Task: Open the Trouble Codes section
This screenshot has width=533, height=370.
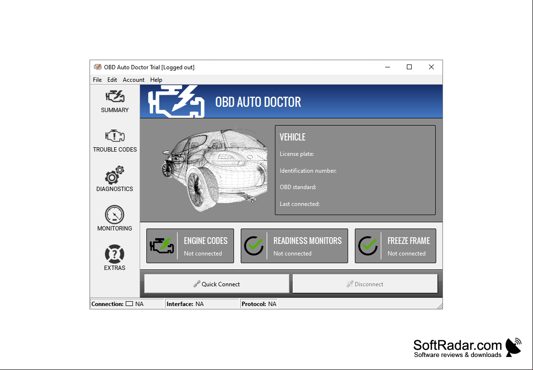Action: click(115, 140)
